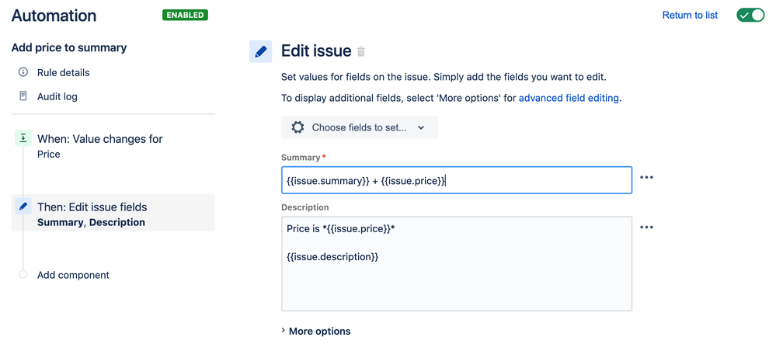Viewport: 776px width, 351px height.
Task: Expand the More options section
Action: tap(316, 332)
